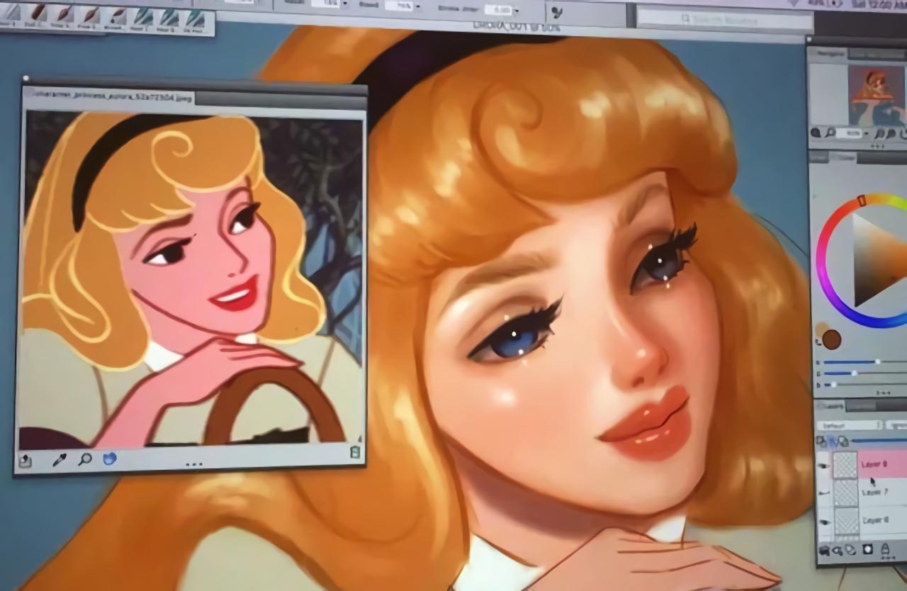The width and height of the screenshot is (907, 591).
Task: Click the icon right of Navigator zoom dropdown
Action: (880, 133)
